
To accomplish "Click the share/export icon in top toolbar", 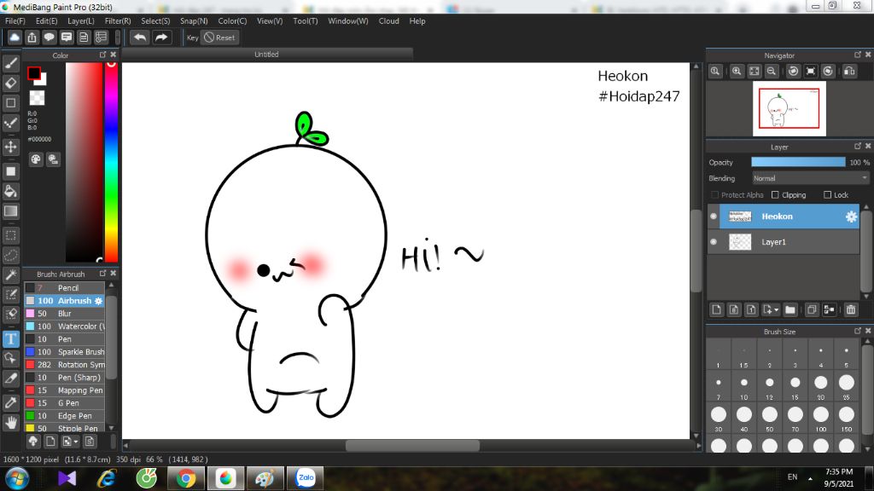I will point(32,38).
